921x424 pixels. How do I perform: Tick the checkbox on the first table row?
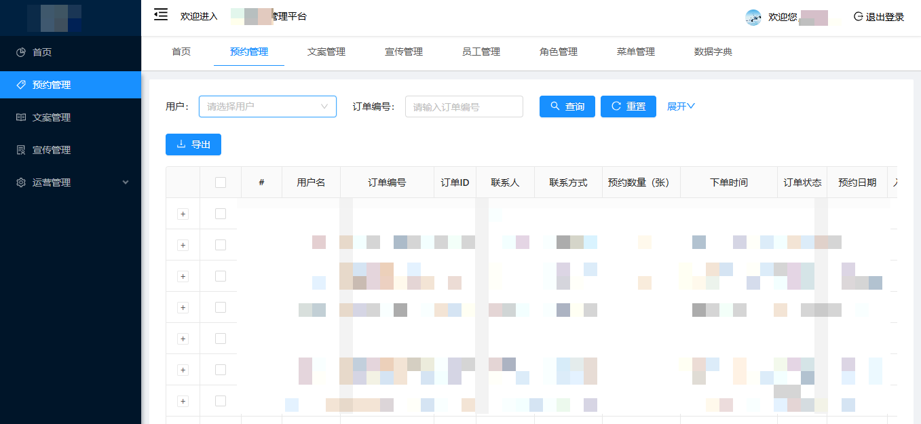point(220,213)
